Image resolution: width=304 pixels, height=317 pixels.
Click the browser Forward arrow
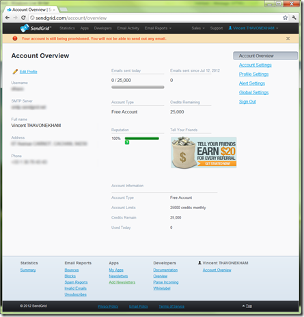15,18
